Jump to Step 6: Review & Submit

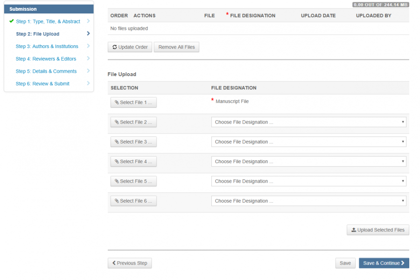pos(42,84)
